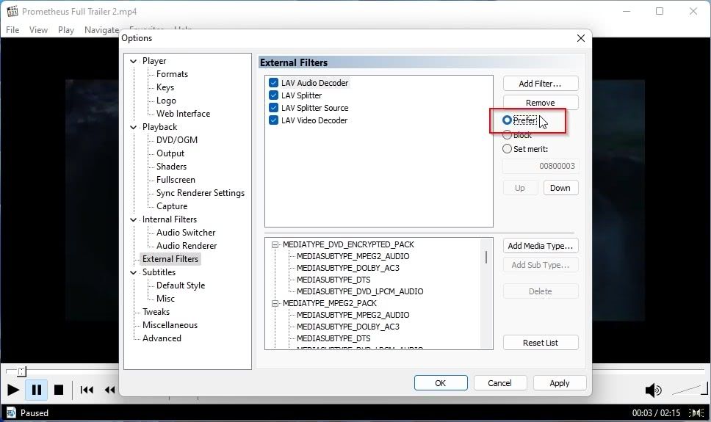
Task: Open the File menu
Action: point(12,30)
